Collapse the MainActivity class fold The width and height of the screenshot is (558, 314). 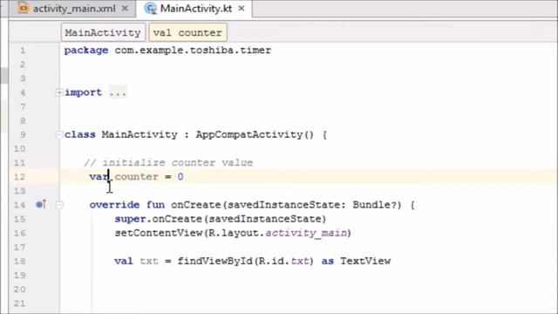pos(59,134)
